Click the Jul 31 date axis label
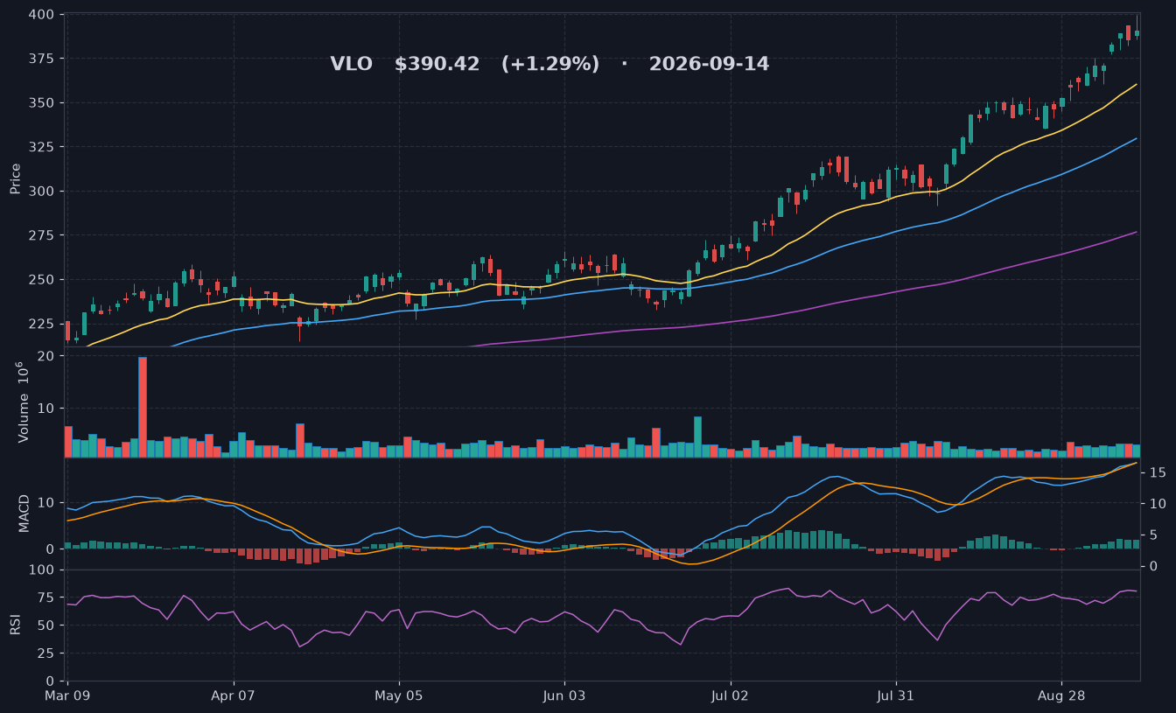Screen dimensions: 1176x713 click(x=895, y=696)
